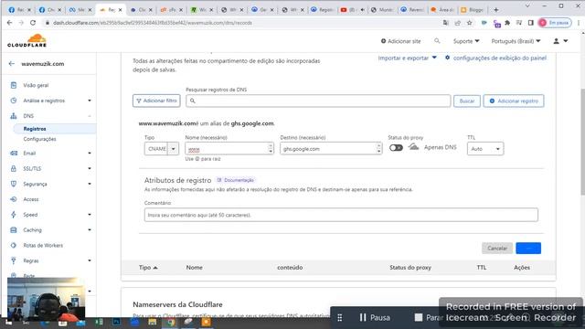Click Adicionar filtro button
Image resolution: width=585 pixels, height=329 pixels.
point(156,101)
